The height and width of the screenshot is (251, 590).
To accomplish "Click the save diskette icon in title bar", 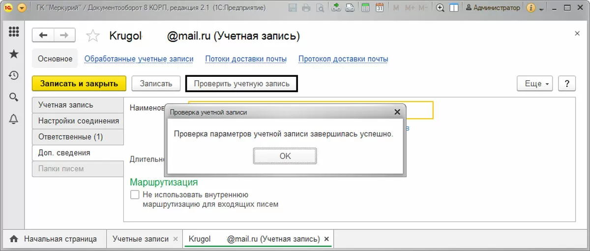I will [293, 8].
